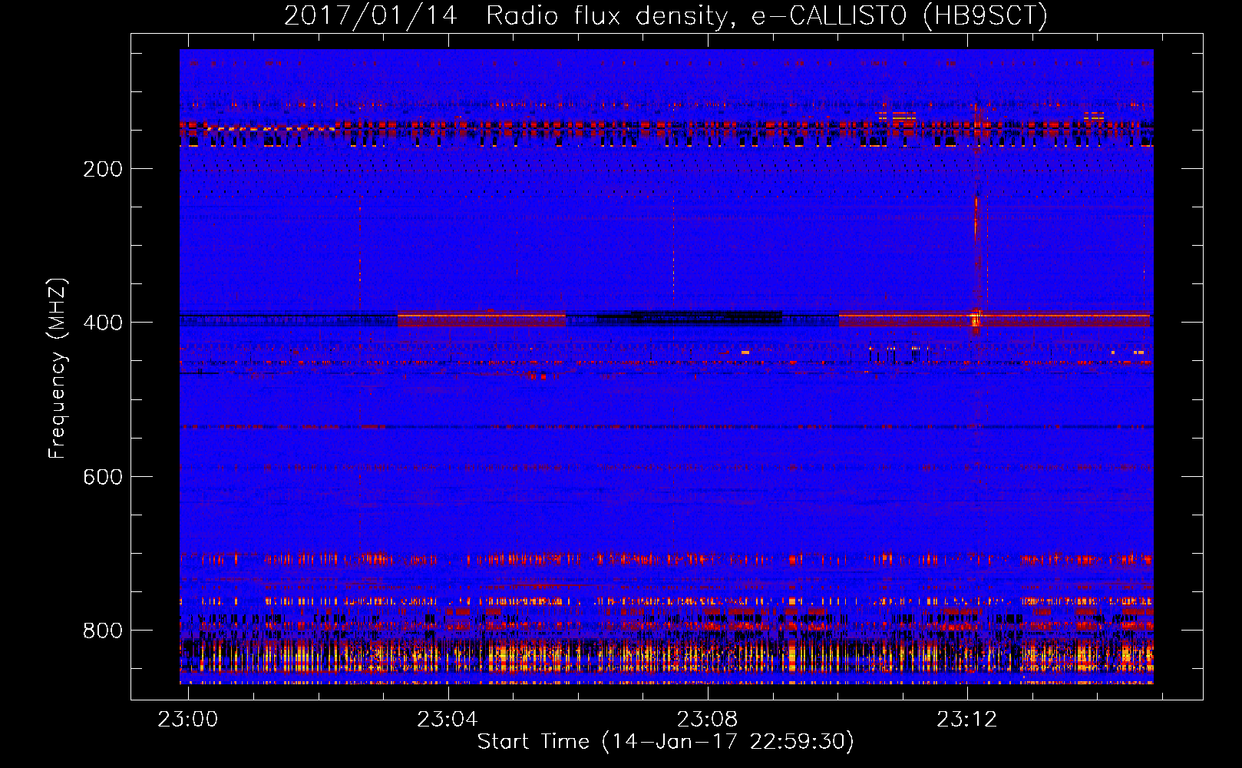This screenshot has height=768, width=1242.
Task: Click the plot title 'Radio flux density, e-CALLISTO (HB9SCT)'
Action: click(767, 15)
